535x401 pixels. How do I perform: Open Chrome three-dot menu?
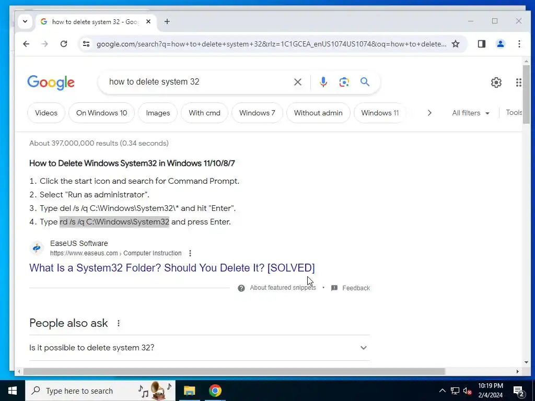(519, 44)
